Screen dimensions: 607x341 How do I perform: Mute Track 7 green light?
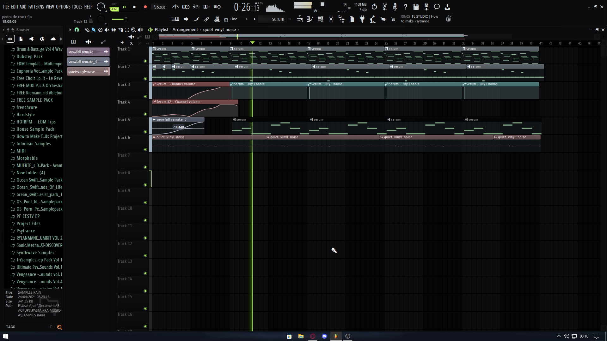point(145,167)
